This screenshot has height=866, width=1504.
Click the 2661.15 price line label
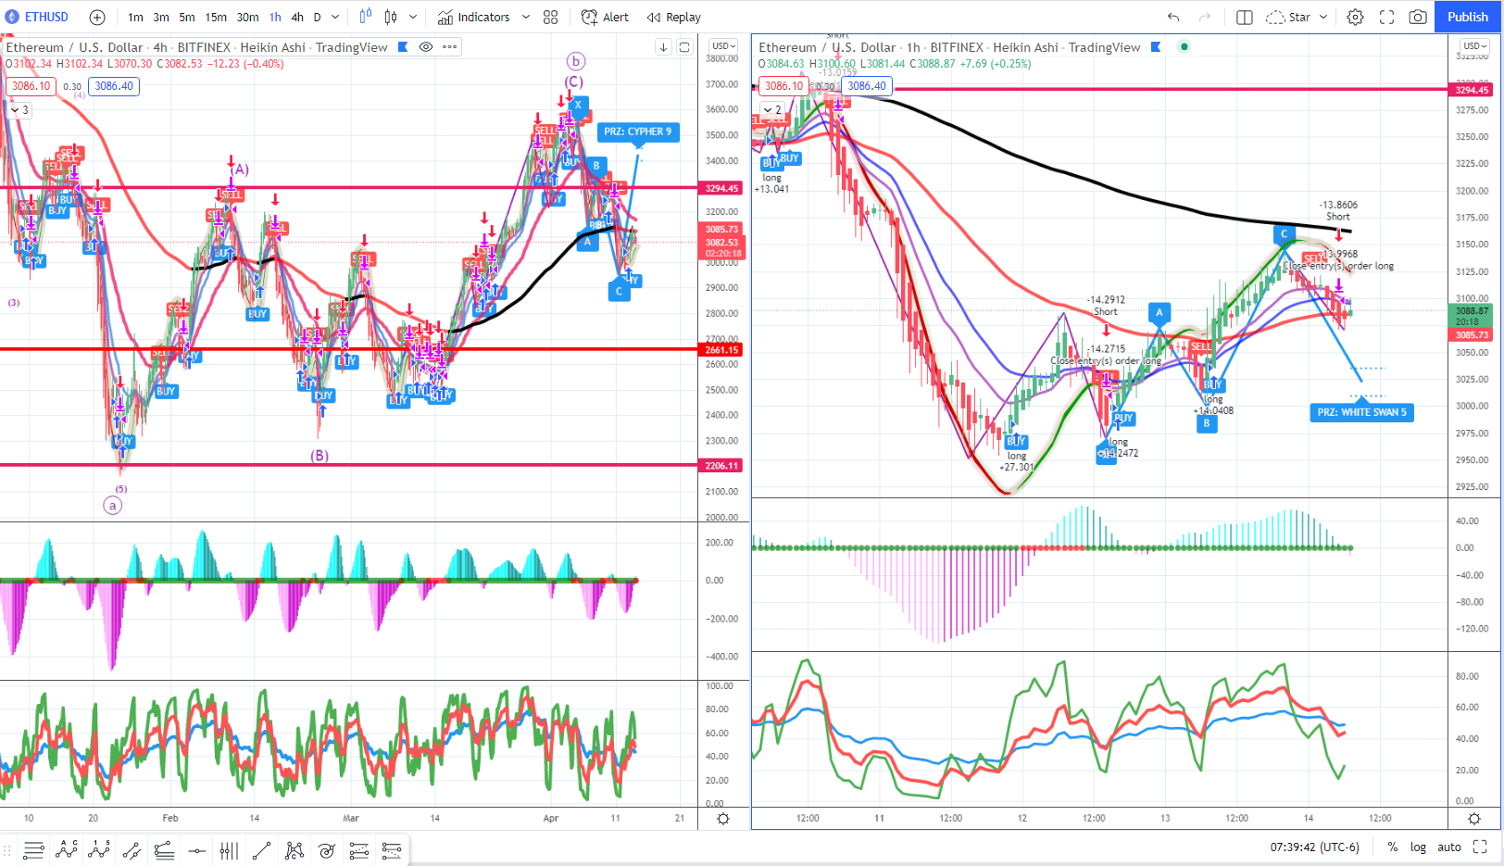722,350
